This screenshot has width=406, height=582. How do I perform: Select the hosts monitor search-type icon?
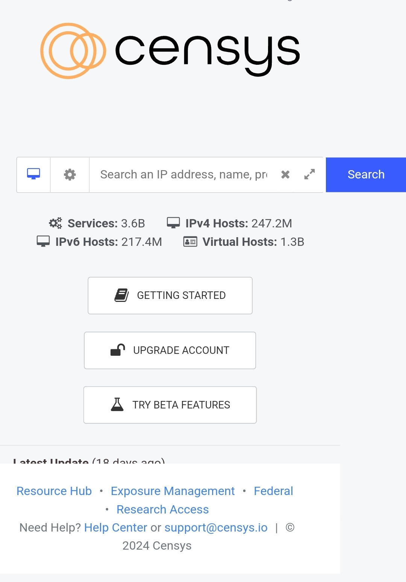point(33,175)
